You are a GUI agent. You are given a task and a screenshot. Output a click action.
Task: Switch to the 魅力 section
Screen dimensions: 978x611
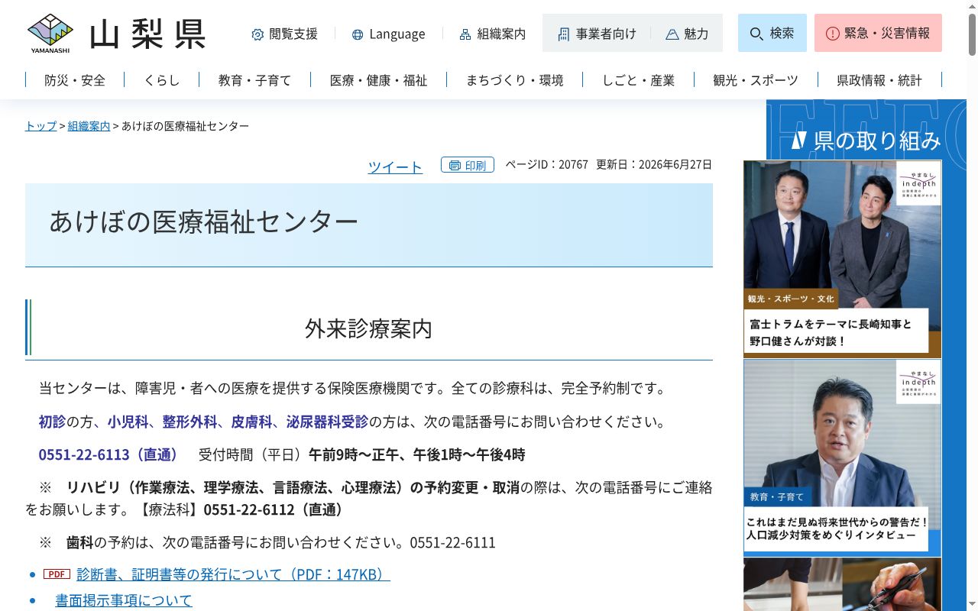(687, 34)
